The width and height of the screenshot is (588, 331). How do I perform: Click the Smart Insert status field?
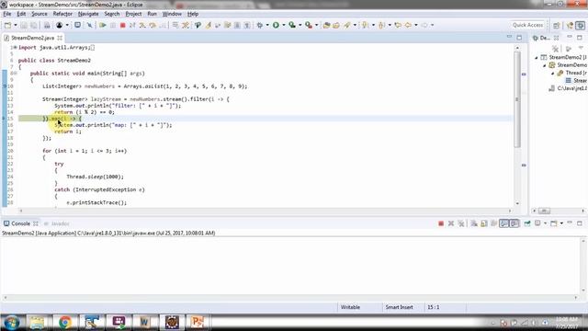[x=399, y=307]
